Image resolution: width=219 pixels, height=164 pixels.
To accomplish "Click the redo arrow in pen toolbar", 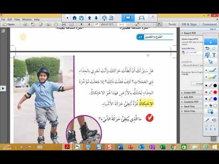I will click(x=214, y=48).
